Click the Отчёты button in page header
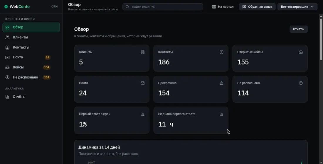This screenshot has height=164, width=323. pos(299,29)
